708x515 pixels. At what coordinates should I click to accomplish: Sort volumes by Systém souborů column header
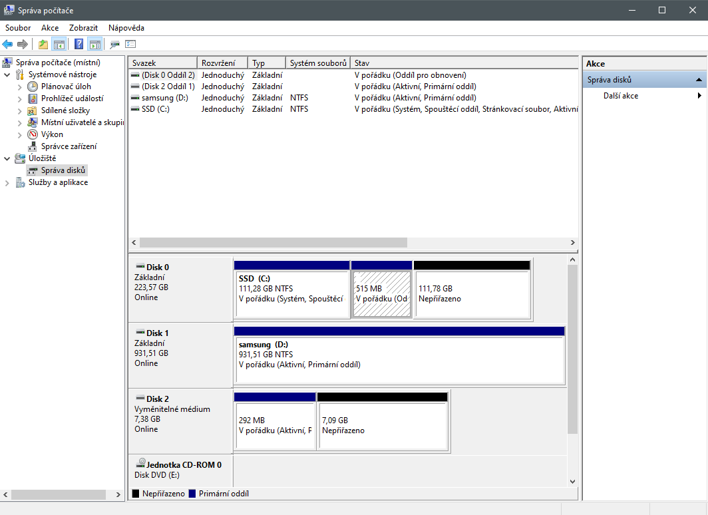pyautogui.click(x=318, y=63)
